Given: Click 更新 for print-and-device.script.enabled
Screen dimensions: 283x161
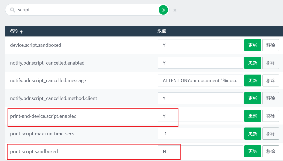Looking at the screenshot, I should [x=253, y=116].
